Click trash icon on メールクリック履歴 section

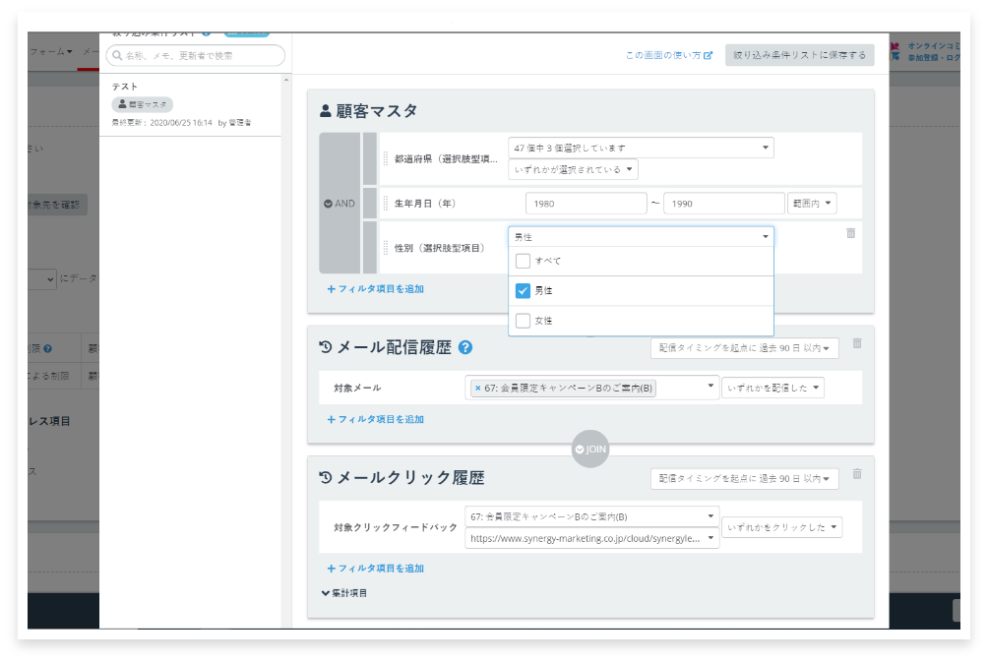(x=856, y=473)
